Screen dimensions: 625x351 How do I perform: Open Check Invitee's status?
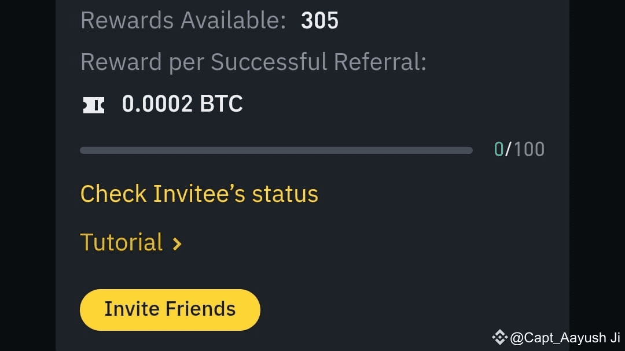pyautogui.click(x=199, y=194)
